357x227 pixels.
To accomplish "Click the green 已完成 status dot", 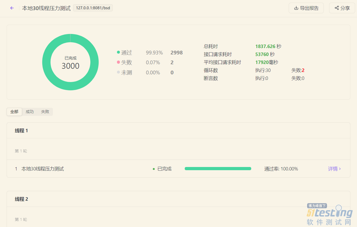I will (x=154, y=169).
